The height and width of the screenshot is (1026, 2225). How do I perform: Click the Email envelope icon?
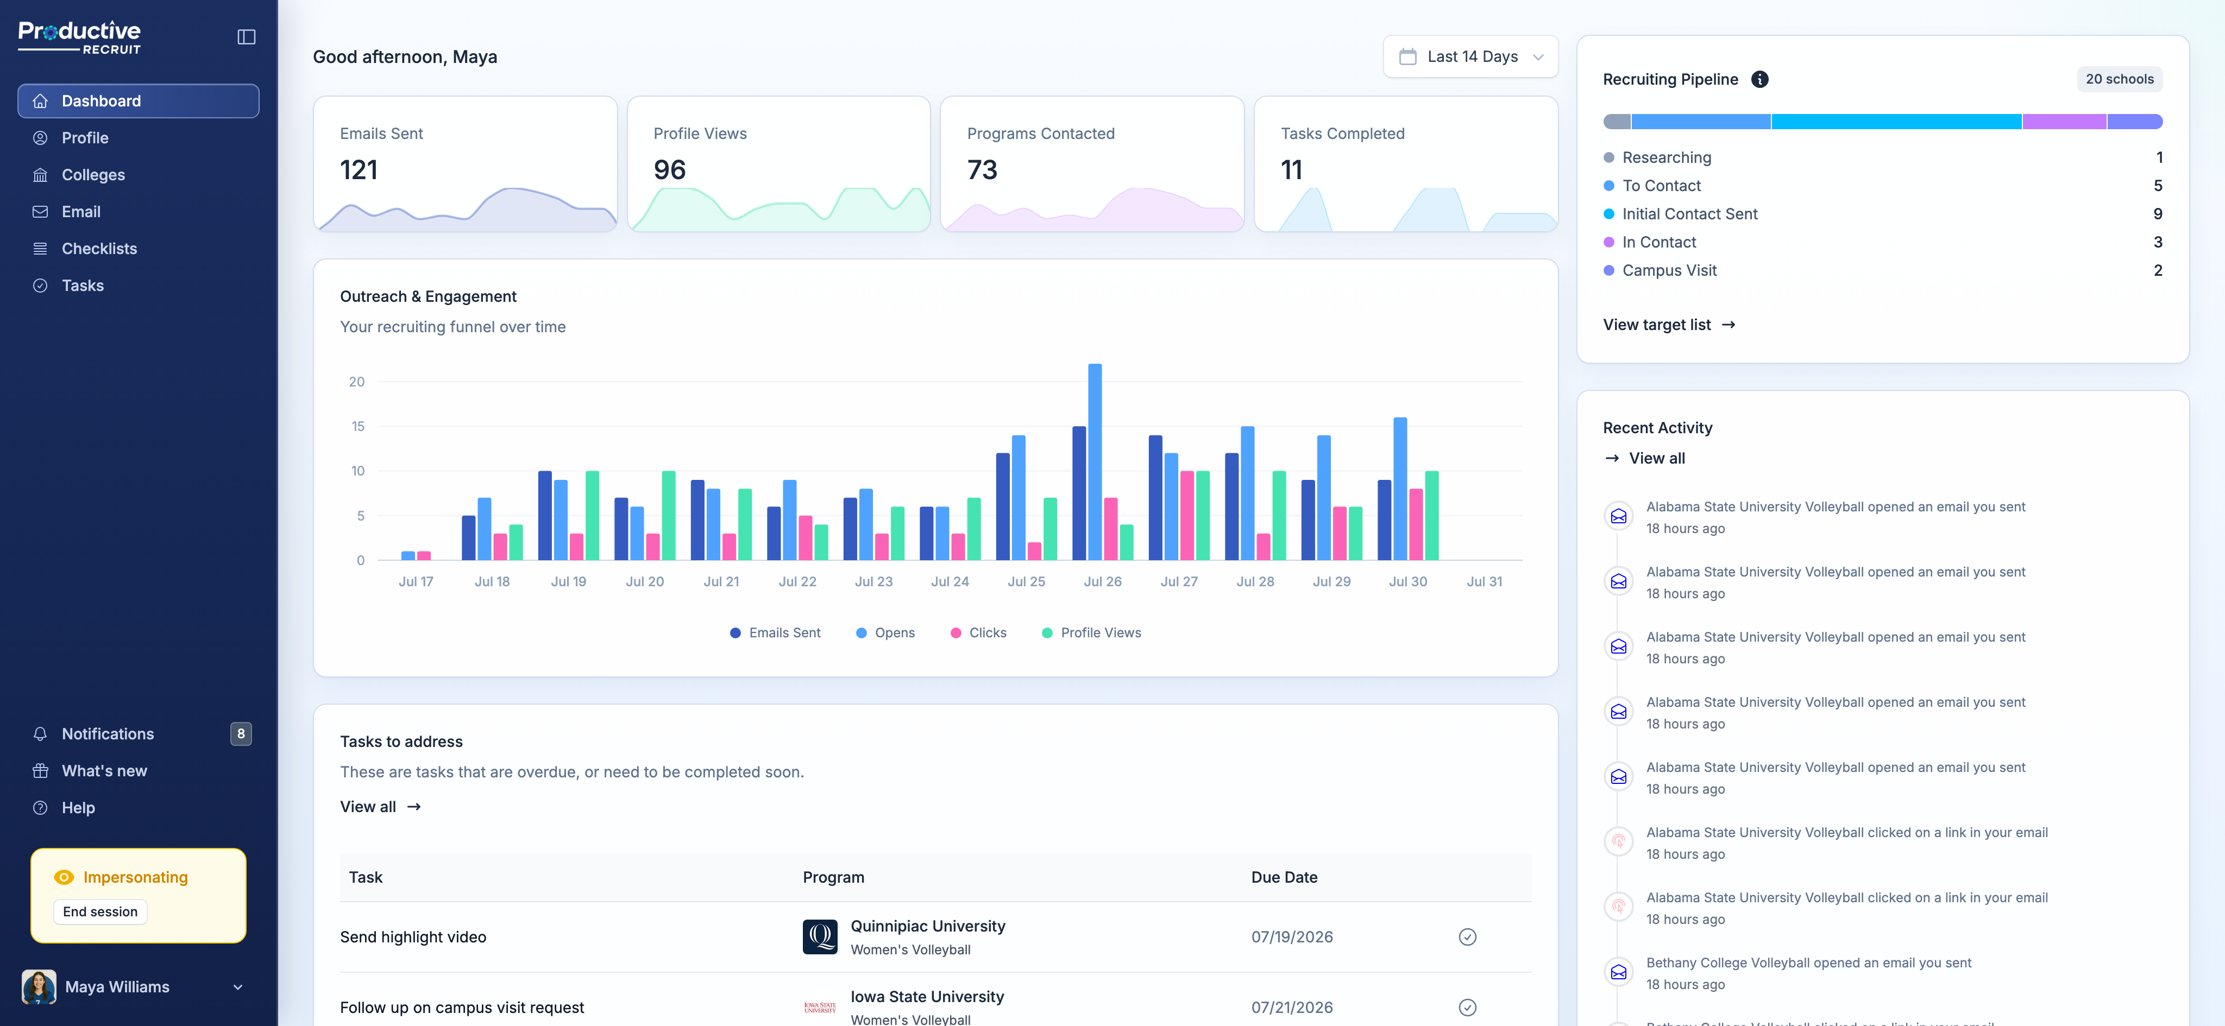coord(40,211)
